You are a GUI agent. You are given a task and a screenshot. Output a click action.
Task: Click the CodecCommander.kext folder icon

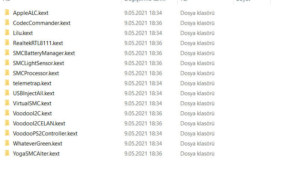(x=7, y=23)
